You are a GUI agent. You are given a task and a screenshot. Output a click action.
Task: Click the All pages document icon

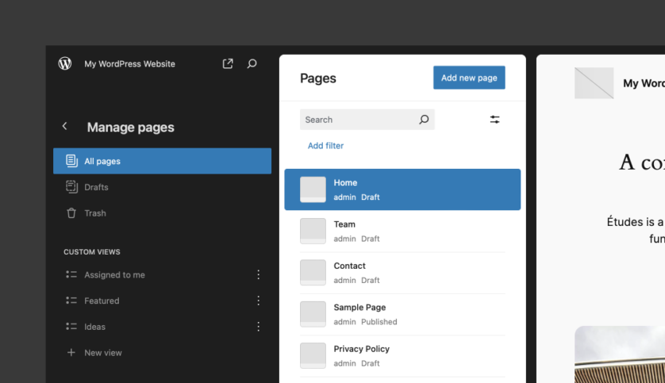[71, 161]
